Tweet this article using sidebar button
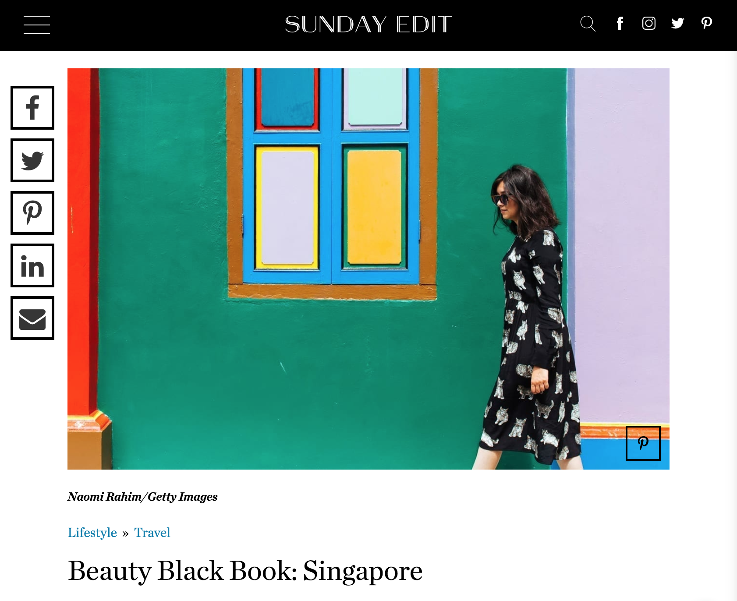 point(32,160)
